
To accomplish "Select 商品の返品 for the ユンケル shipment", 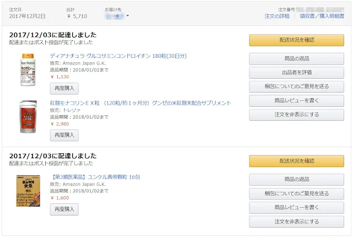I will pos(296,180).
